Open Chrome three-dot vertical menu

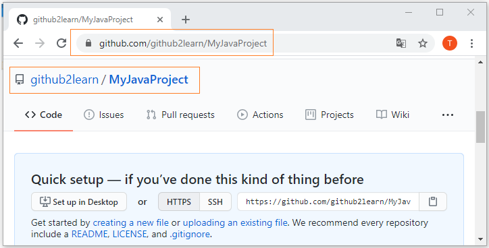tap(471, 43)
